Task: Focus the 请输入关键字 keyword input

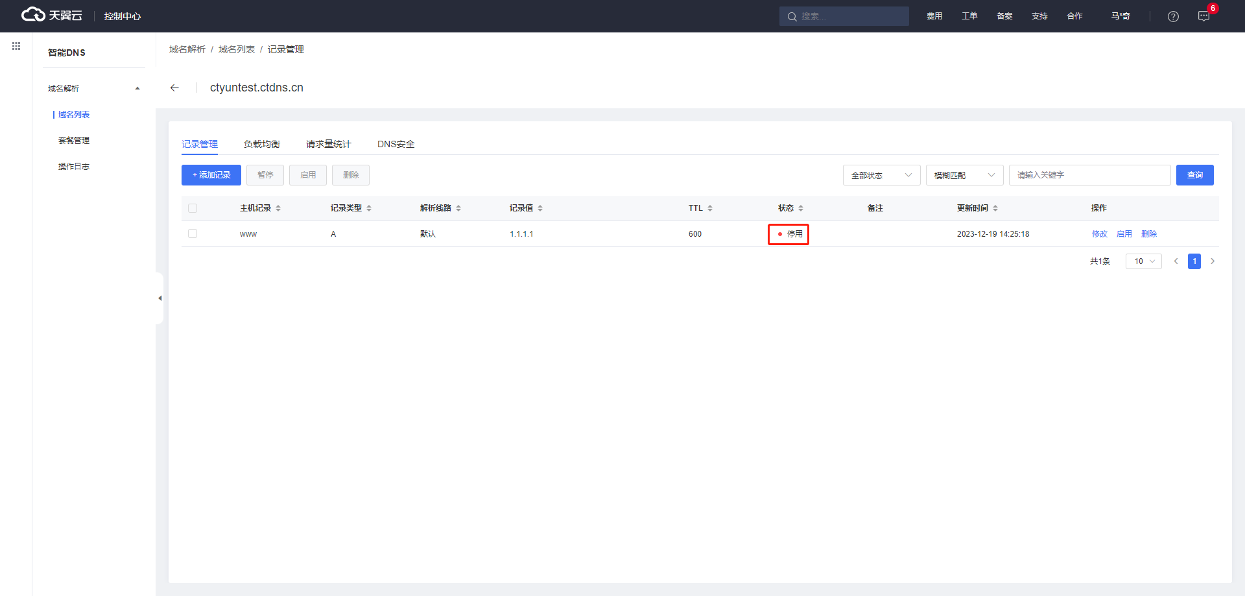Action: [1090, 175]
